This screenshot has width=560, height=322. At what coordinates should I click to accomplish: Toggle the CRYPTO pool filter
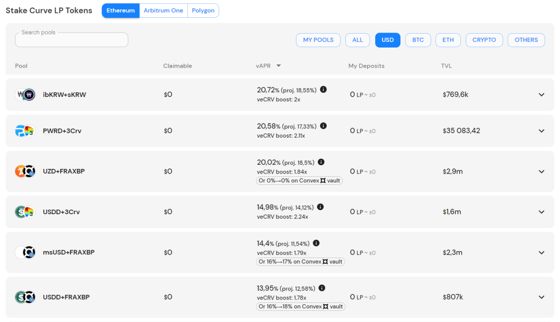tap(484, 40)
